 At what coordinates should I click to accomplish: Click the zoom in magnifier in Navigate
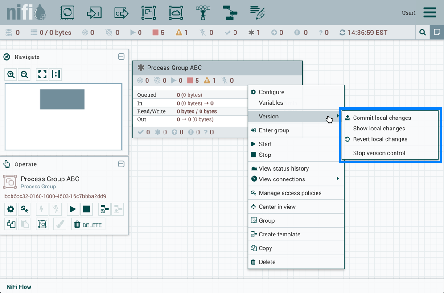[11, 74]
